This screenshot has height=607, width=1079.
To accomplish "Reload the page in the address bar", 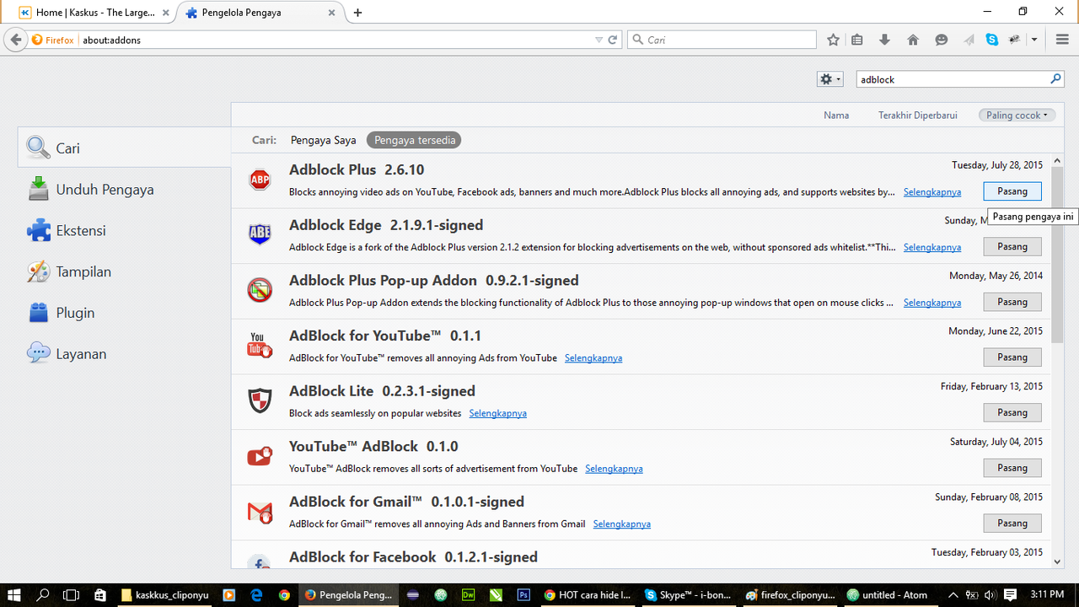I will [x=613, y=40].
